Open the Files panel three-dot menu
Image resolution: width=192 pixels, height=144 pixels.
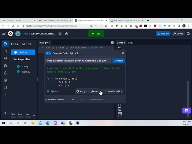34,44
